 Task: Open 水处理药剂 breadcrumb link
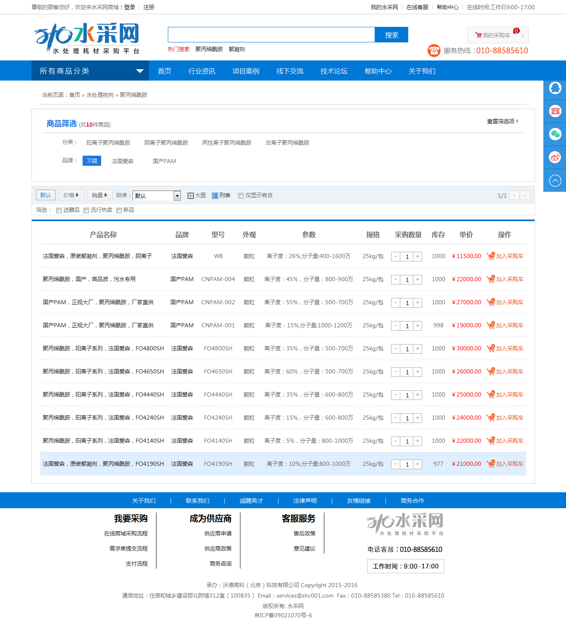pos(100,95)
